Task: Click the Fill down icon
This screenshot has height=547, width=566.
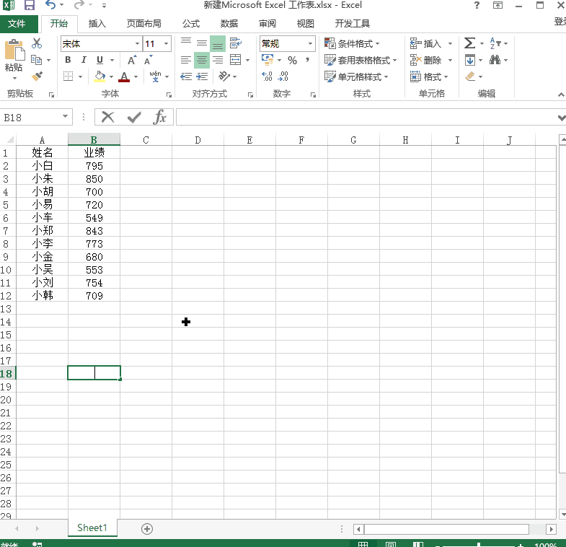Action: tap(470, 60)
